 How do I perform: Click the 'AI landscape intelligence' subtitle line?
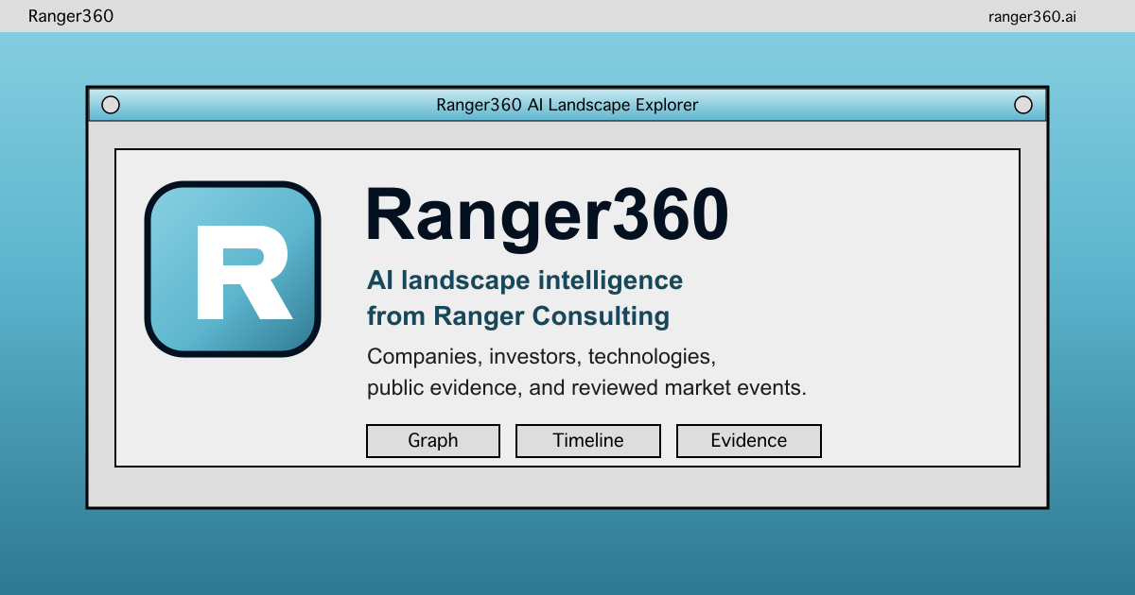point(525,280)
